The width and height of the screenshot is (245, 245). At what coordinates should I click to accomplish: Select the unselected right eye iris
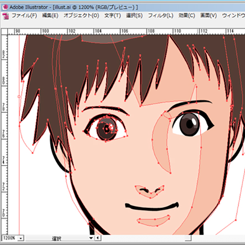pos(190,124)
